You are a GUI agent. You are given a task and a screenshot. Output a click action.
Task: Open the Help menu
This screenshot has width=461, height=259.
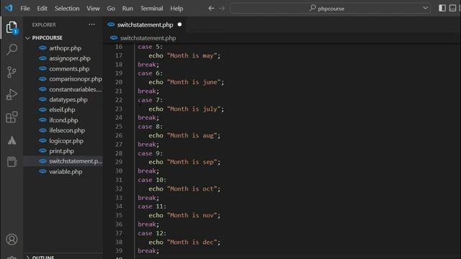(x=176, y=8)
